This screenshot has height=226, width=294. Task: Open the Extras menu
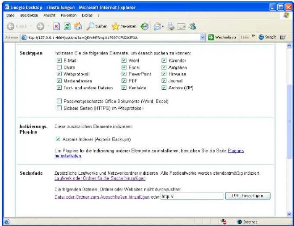click(x=87, y=15)
